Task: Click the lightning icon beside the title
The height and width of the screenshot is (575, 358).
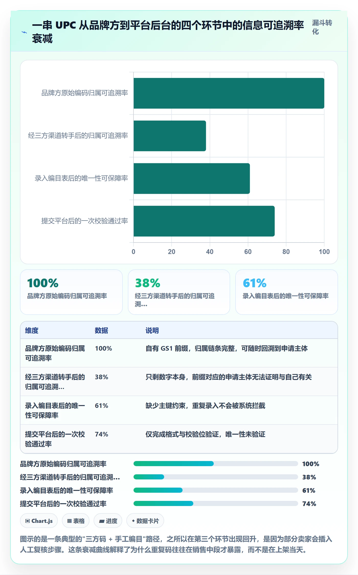Action: click(x=24, y=32)
